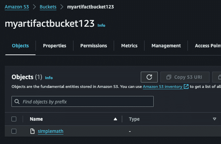Navigate to Amazon S3 in breadcrumb

coord(17,7)
